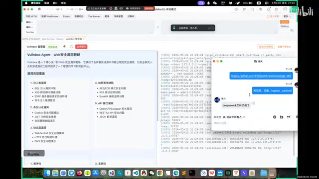Switch to the Web Fuzzer tab

coord(48,39)
